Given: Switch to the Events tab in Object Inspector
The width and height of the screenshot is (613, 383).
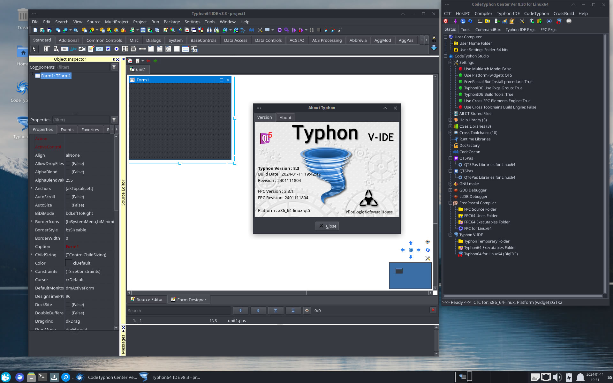Looking at the screenshot, I should point(67,130).
